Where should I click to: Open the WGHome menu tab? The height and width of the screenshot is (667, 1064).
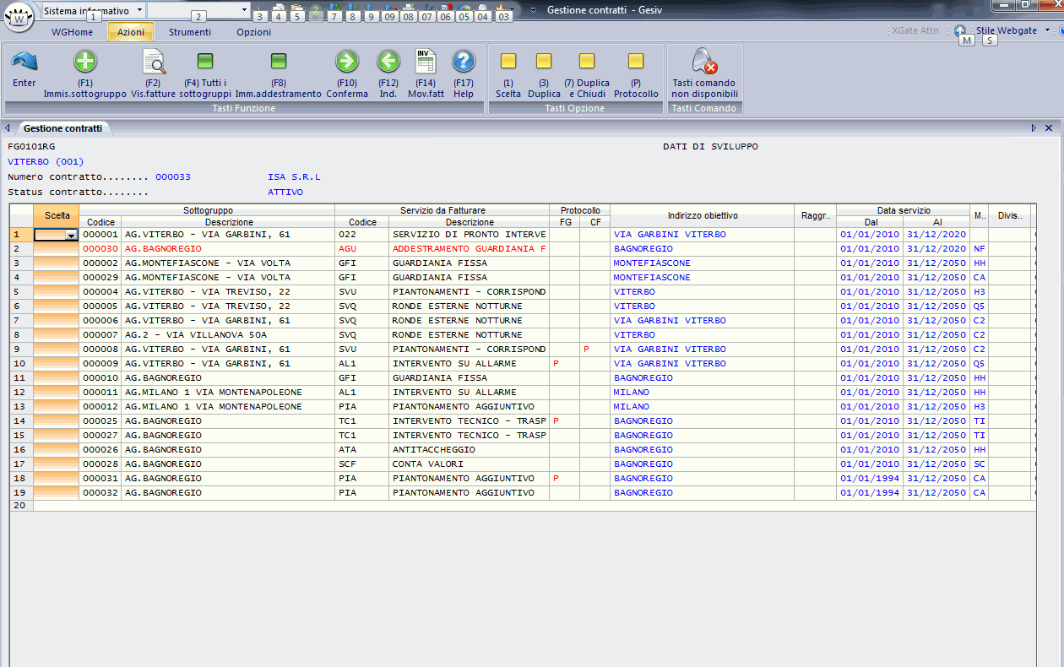(72, 32)
